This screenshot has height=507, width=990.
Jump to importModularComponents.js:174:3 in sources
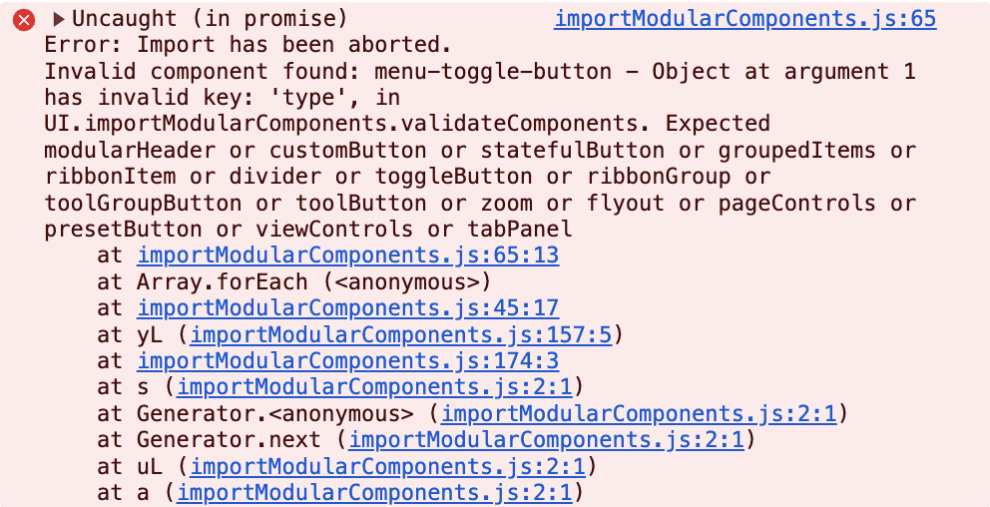click(347, 360)
